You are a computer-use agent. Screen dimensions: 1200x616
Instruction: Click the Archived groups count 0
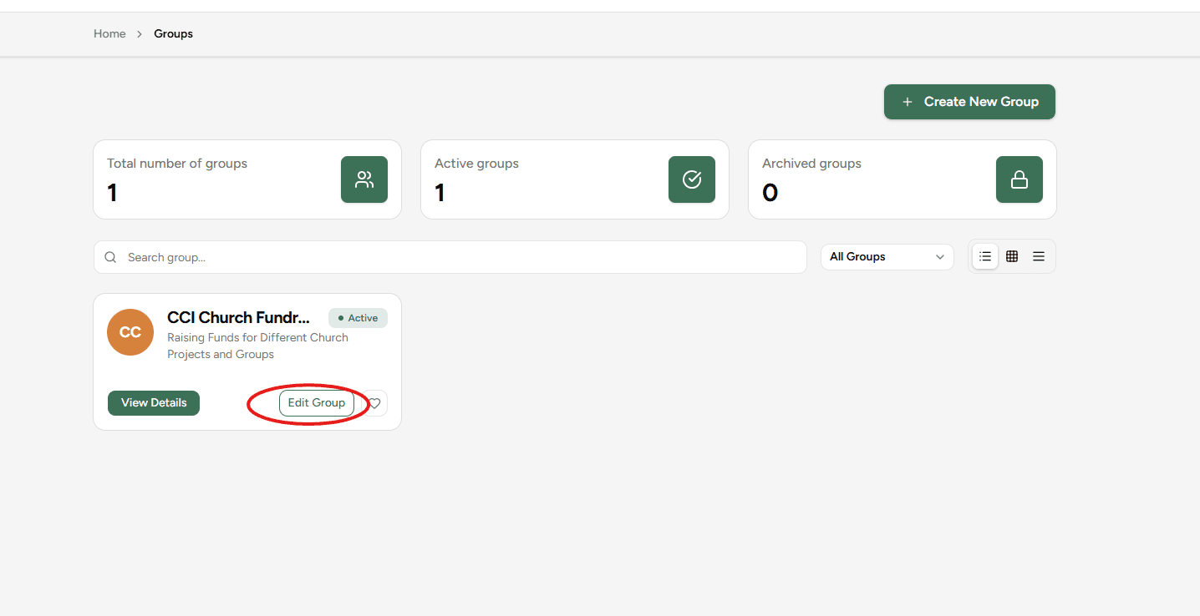770,193
